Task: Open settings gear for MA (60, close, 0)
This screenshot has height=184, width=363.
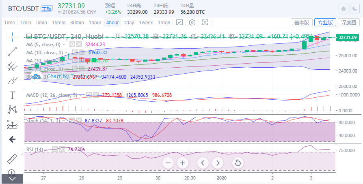Action: 74,68
